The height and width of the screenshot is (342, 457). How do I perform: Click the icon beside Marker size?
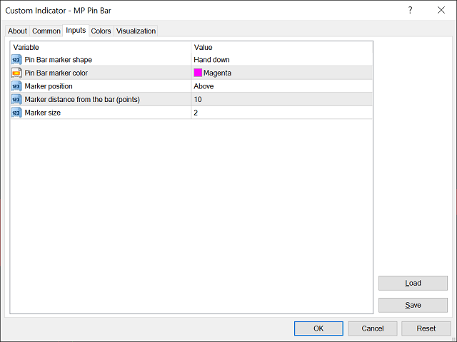point(16,113)
